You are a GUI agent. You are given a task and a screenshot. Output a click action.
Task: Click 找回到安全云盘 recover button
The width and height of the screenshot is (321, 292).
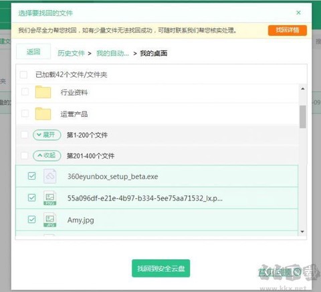point(160,269)
